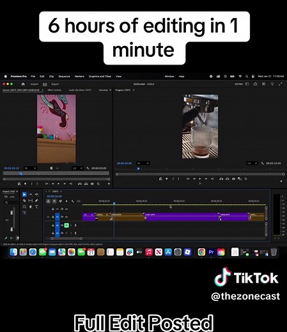
Task: Open the Spotlight search icon in menu bar
Action: (247, 76)
